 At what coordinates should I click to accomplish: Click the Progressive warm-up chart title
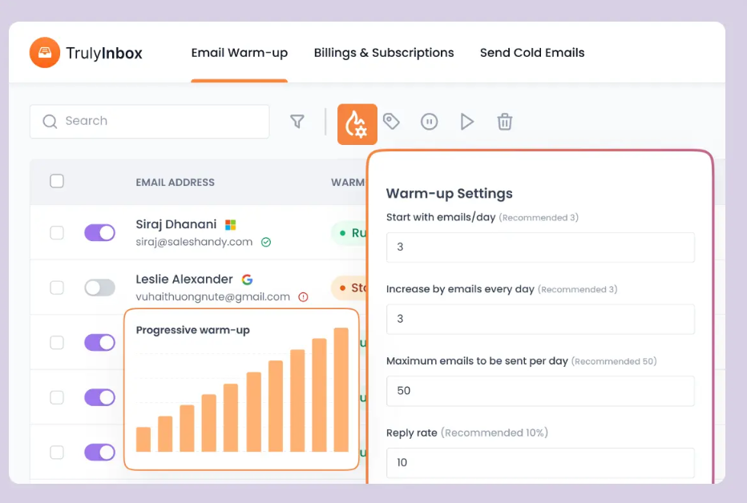192,330
